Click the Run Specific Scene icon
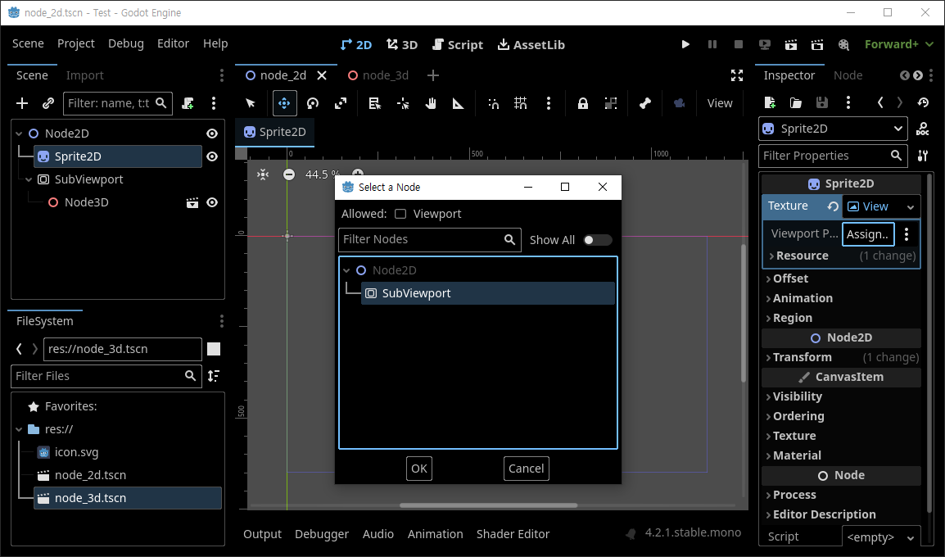 [x=817, y=44]
